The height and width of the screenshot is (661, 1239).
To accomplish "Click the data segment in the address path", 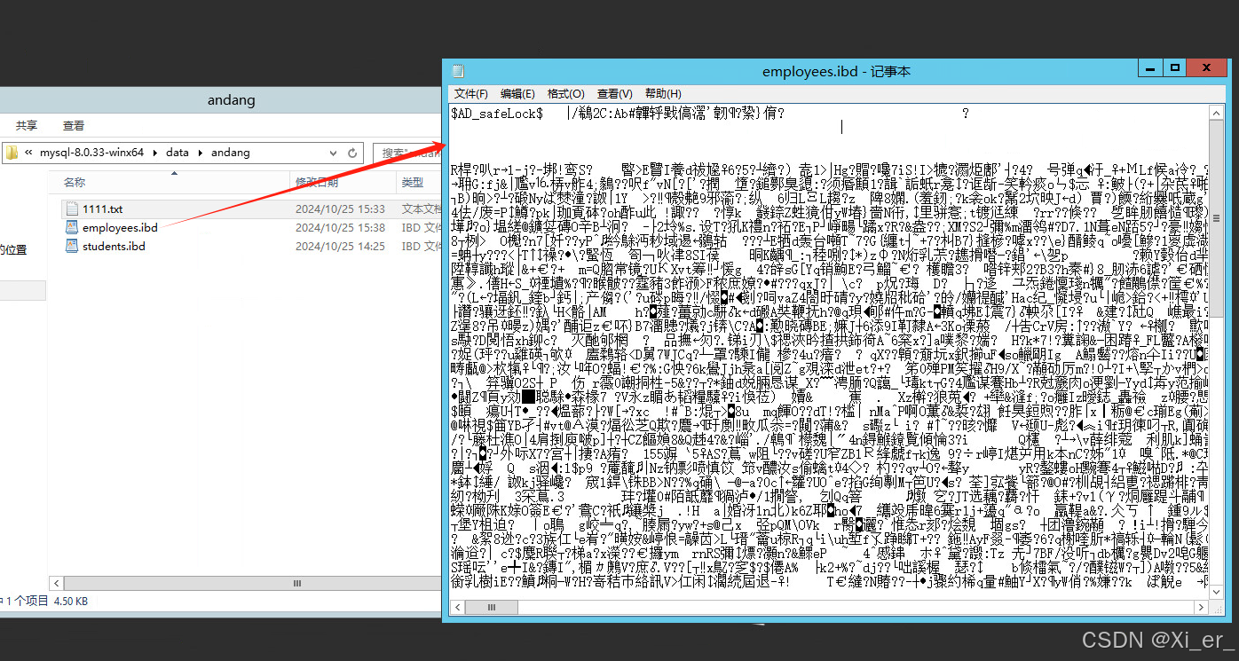I will 178,153.
